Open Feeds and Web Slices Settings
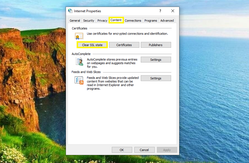This screenshot has height=163, width=249. (x=156, y=78)
